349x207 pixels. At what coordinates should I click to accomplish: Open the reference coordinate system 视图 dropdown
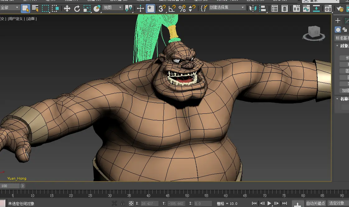click(x=113, y=7)
